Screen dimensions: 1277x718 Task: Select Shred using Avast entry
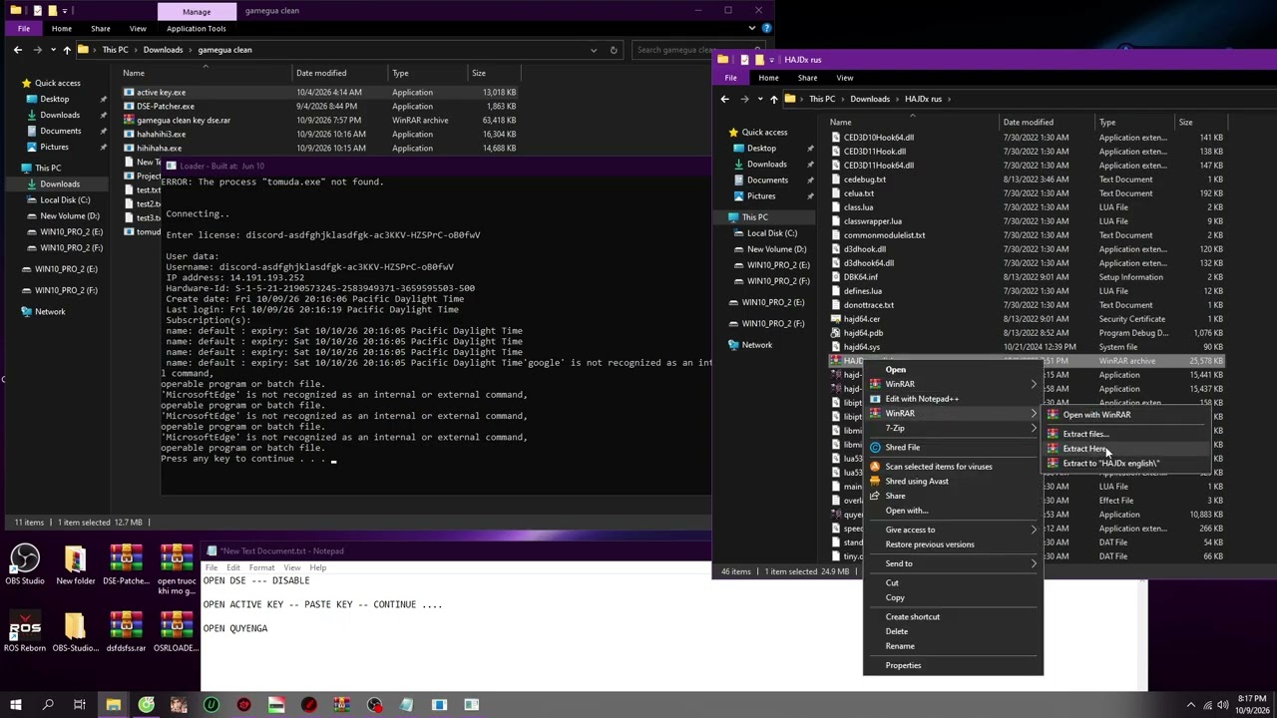917,482
